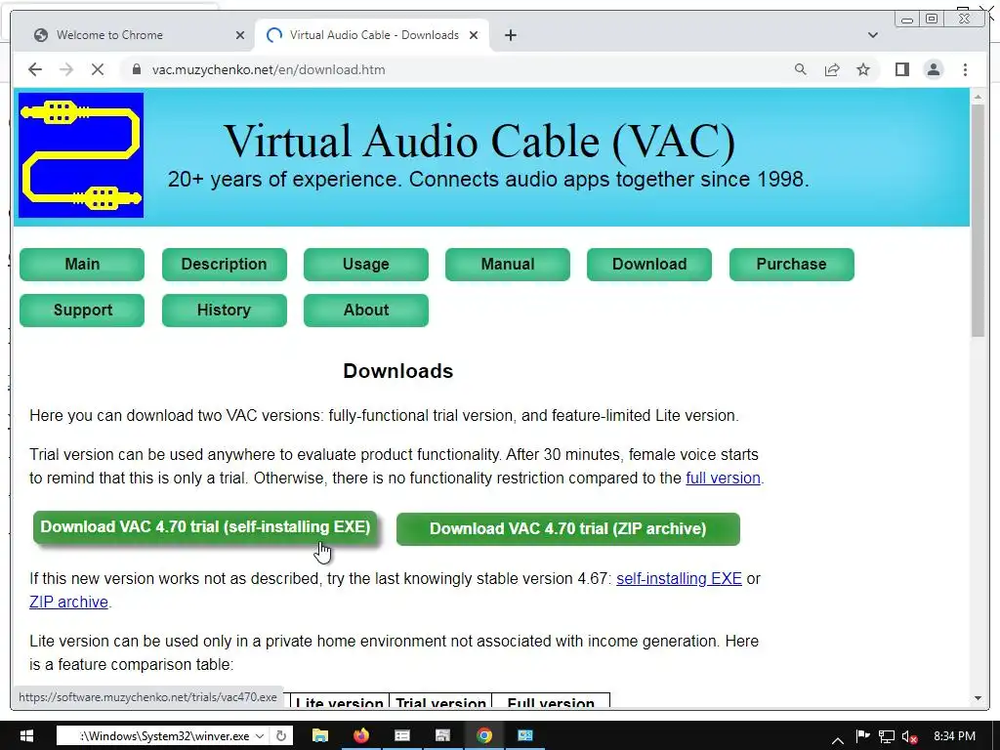Open the Chrome profile avatar
This screenshot has width=1000, height=750.
point(934,69)
